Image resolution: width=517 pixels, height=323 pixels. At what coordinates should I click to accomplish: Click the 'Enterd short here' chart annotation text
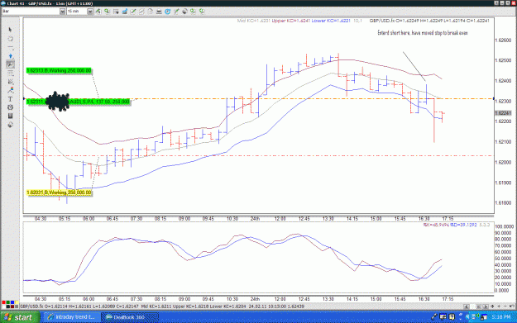[423, 33]
